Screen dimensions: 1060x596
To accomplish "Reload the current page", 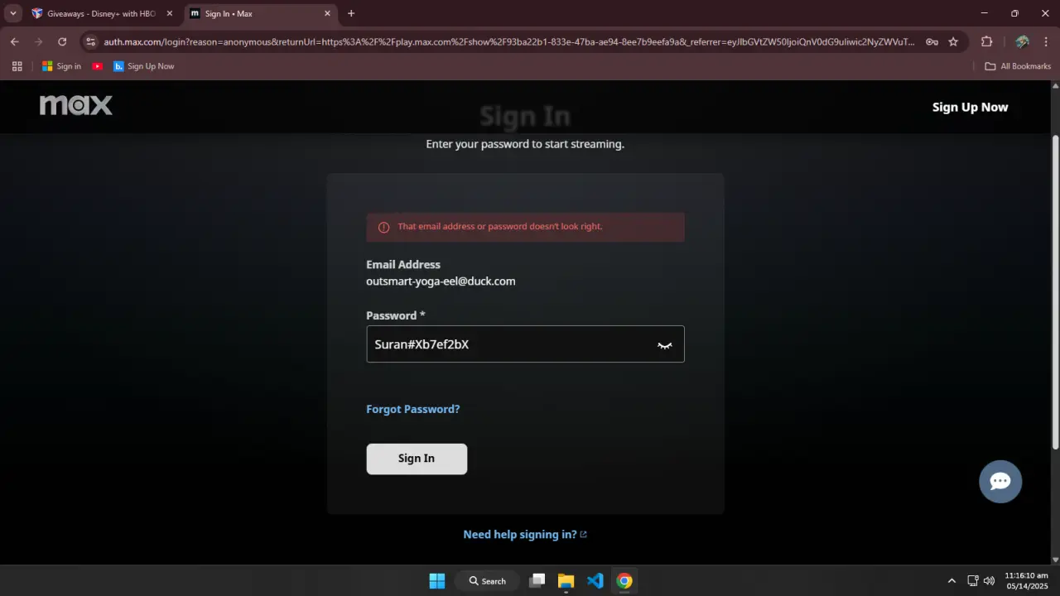I will pyautogui.click(x=62, y=41).
